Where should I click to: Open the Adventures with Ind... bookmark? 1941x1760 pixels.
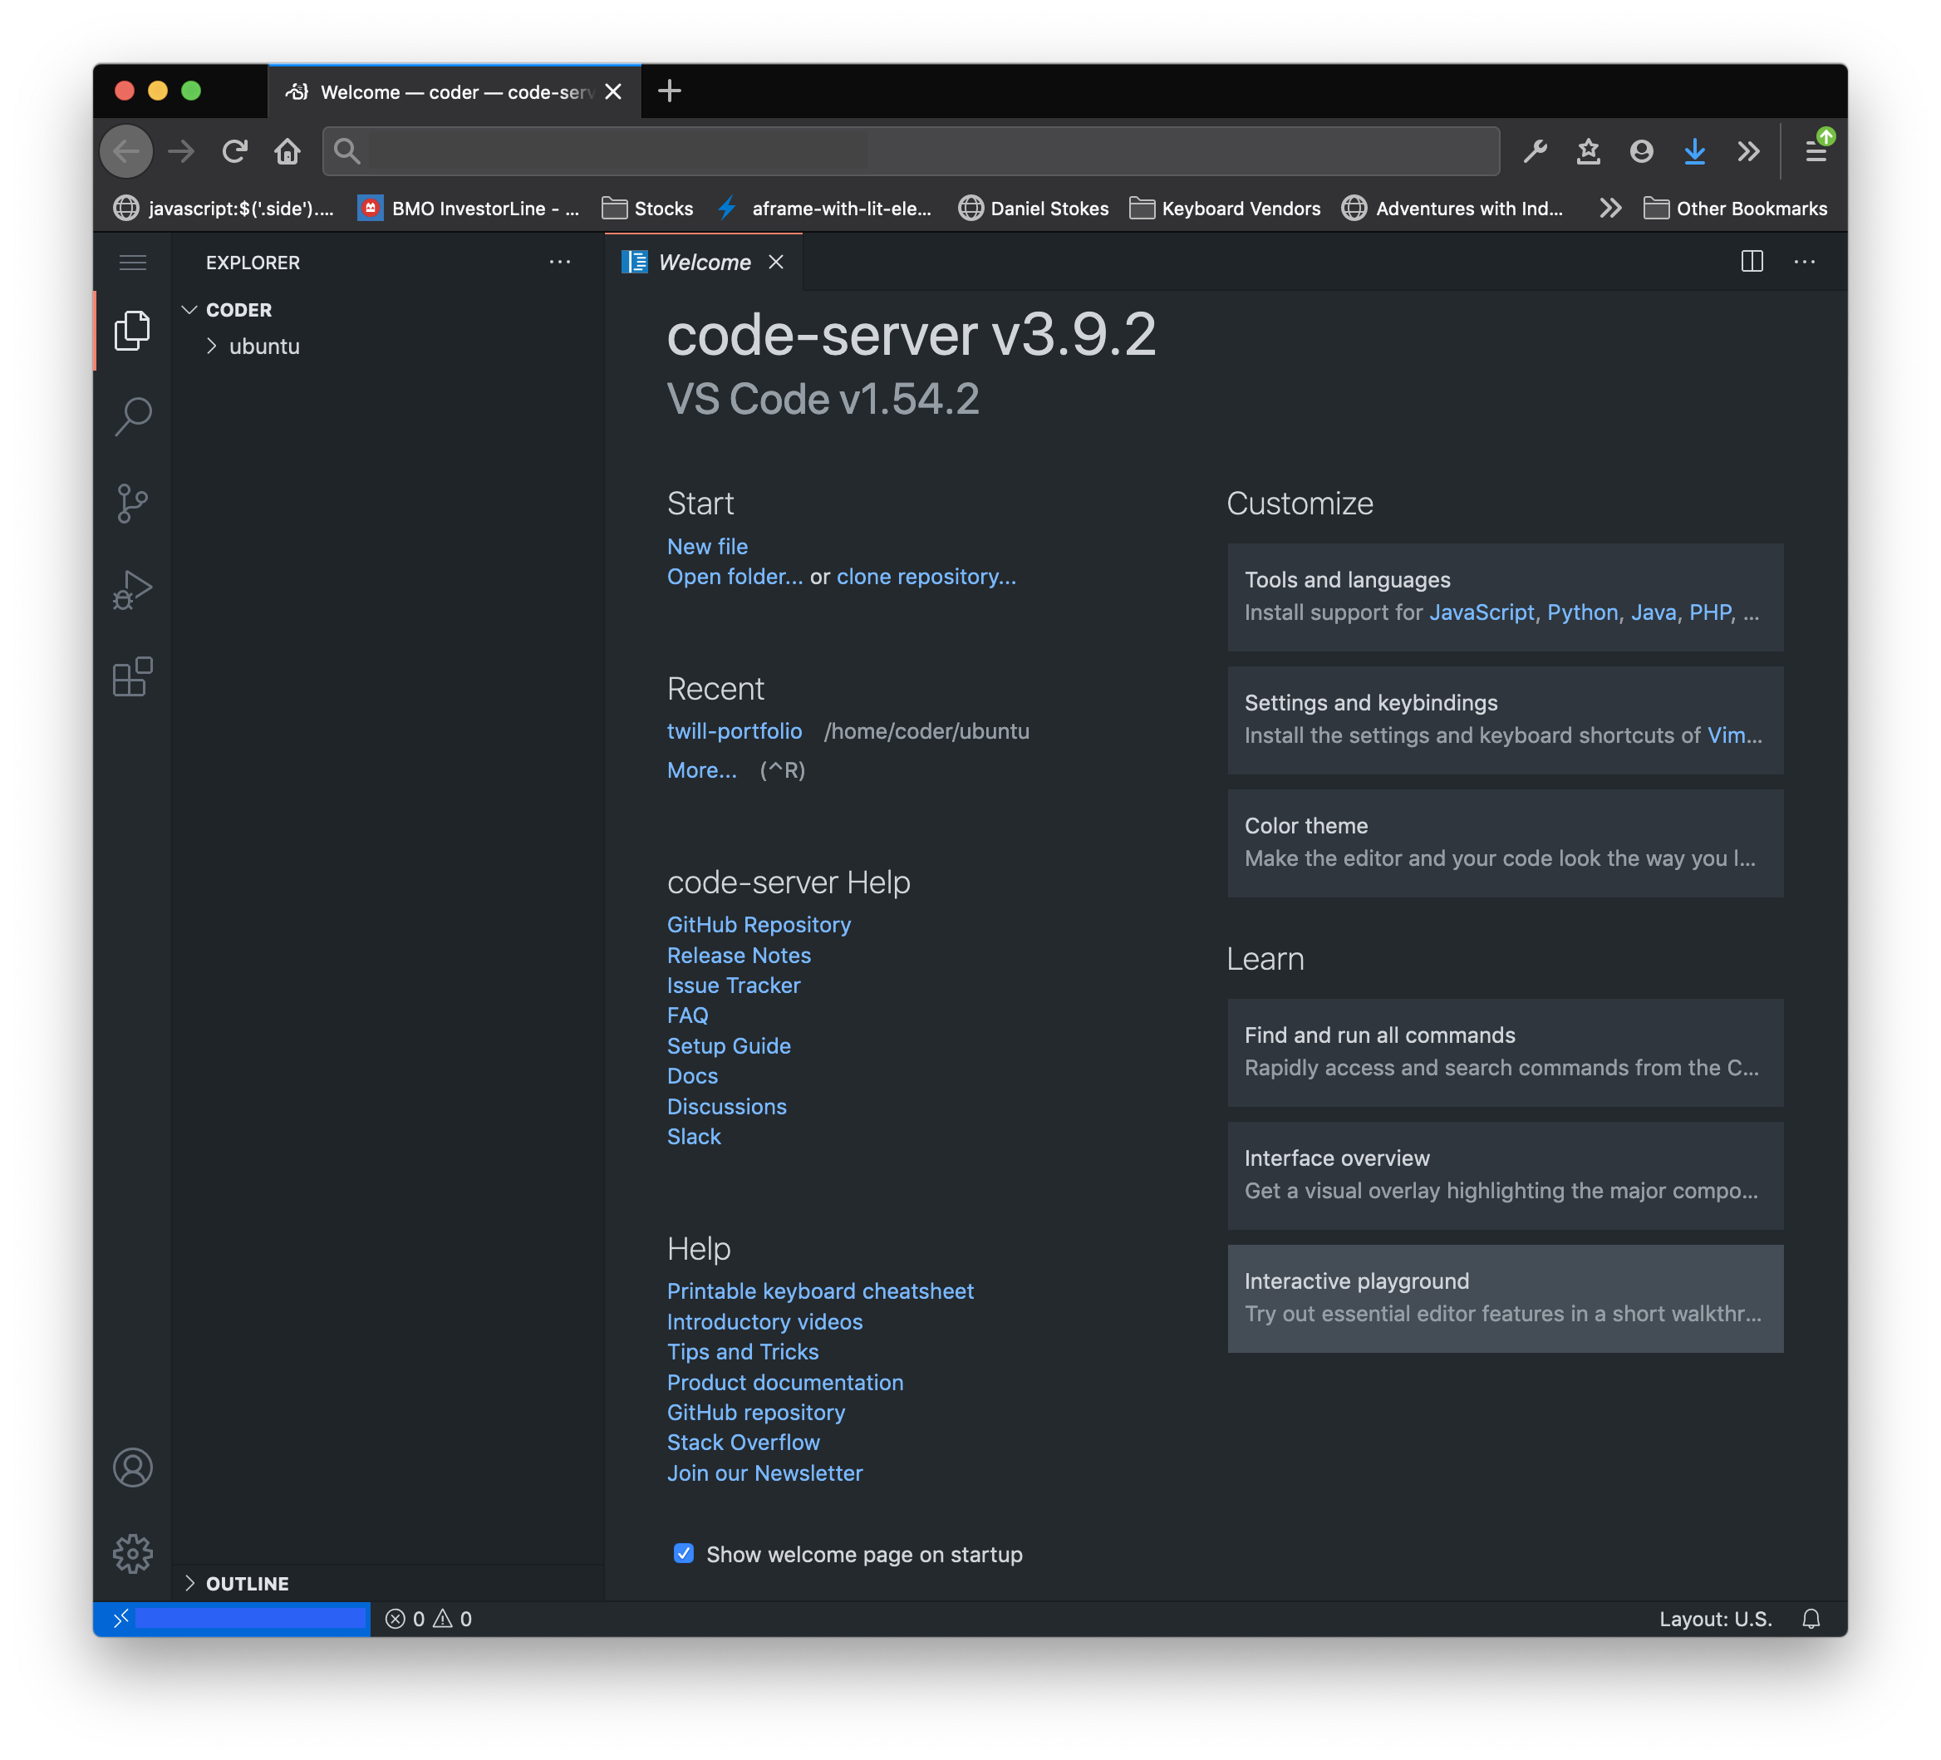coord(1453,208)
